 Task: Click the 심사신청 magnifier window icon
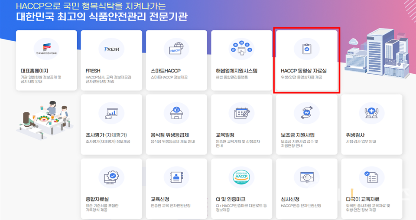tap(307, 177)
